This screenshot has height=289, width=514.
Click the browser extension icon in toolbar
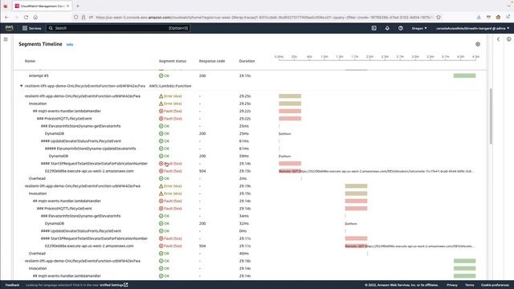(498, 18)
